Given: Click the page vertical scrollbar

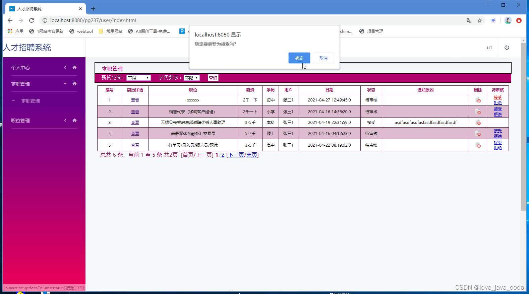Looking at the screenshot, I should coord(524,127).
